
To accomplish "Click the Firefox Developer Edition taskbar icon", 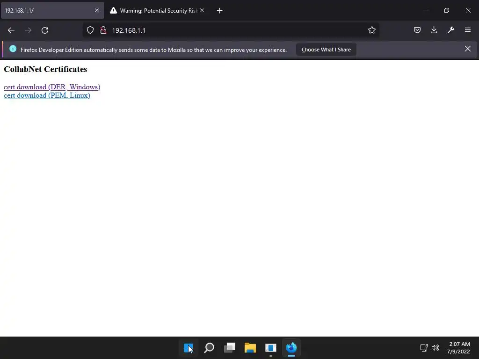I will point(291,348).
